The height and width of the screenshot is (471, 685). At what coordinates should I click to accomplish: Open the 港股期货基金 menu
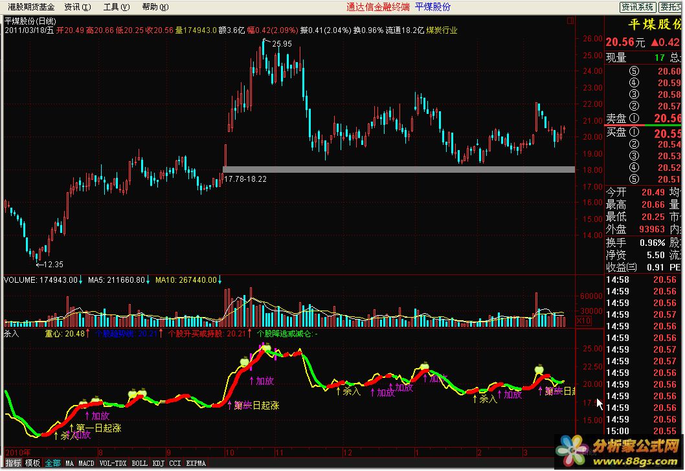[32, 7]
